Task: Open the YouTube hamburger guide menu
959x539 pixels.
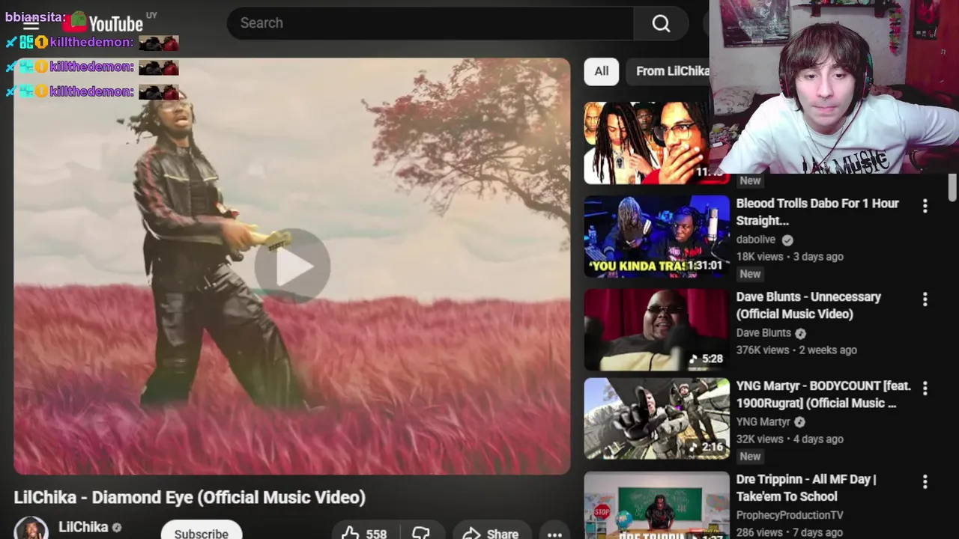Action: coord(31,23)
